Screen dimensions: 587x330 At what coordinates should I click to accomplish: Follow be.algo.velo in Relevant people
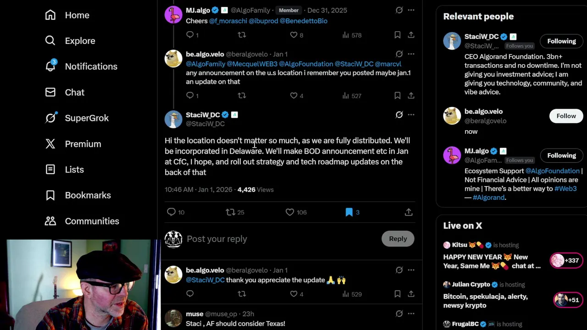click(x=566, y=116)
